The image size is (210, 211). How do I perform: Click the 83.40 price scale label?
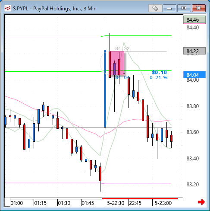[193, 159]
